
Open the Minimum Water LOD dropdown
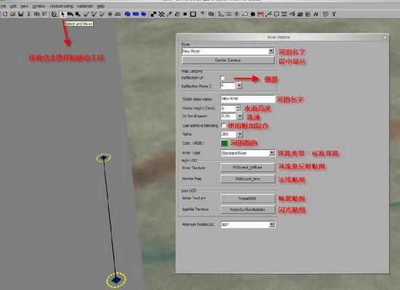click(x=272, y=224)
